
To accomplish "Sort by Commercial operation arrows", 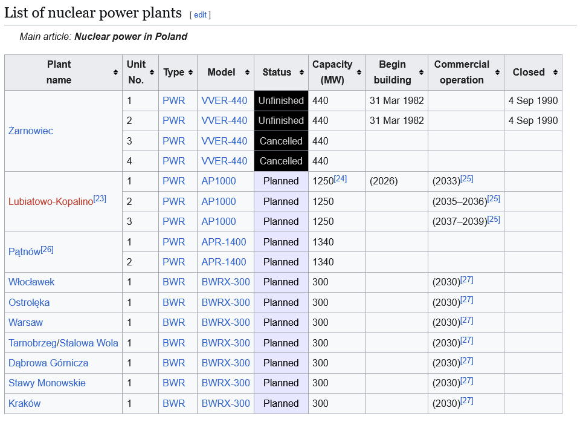I will [497, 72].
